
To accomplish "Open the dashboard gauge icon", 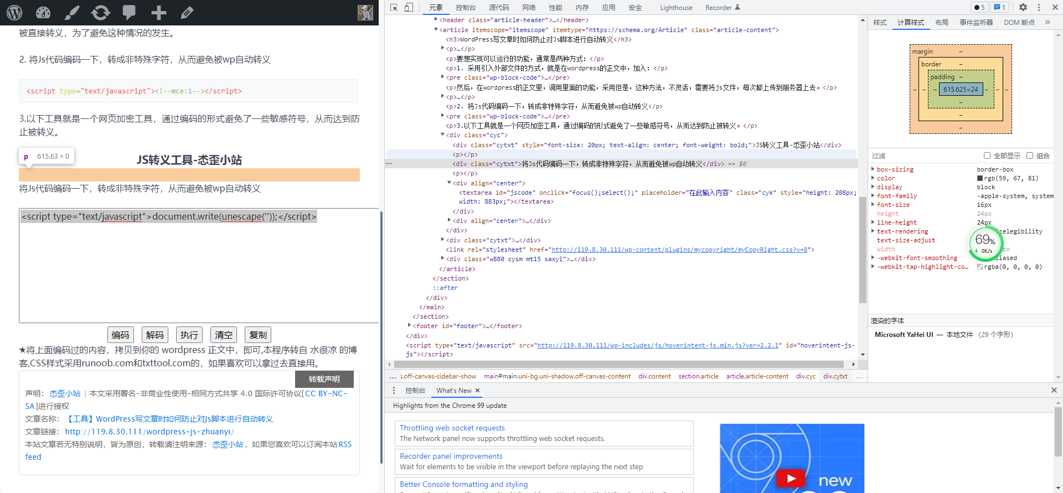I will 43,12.
